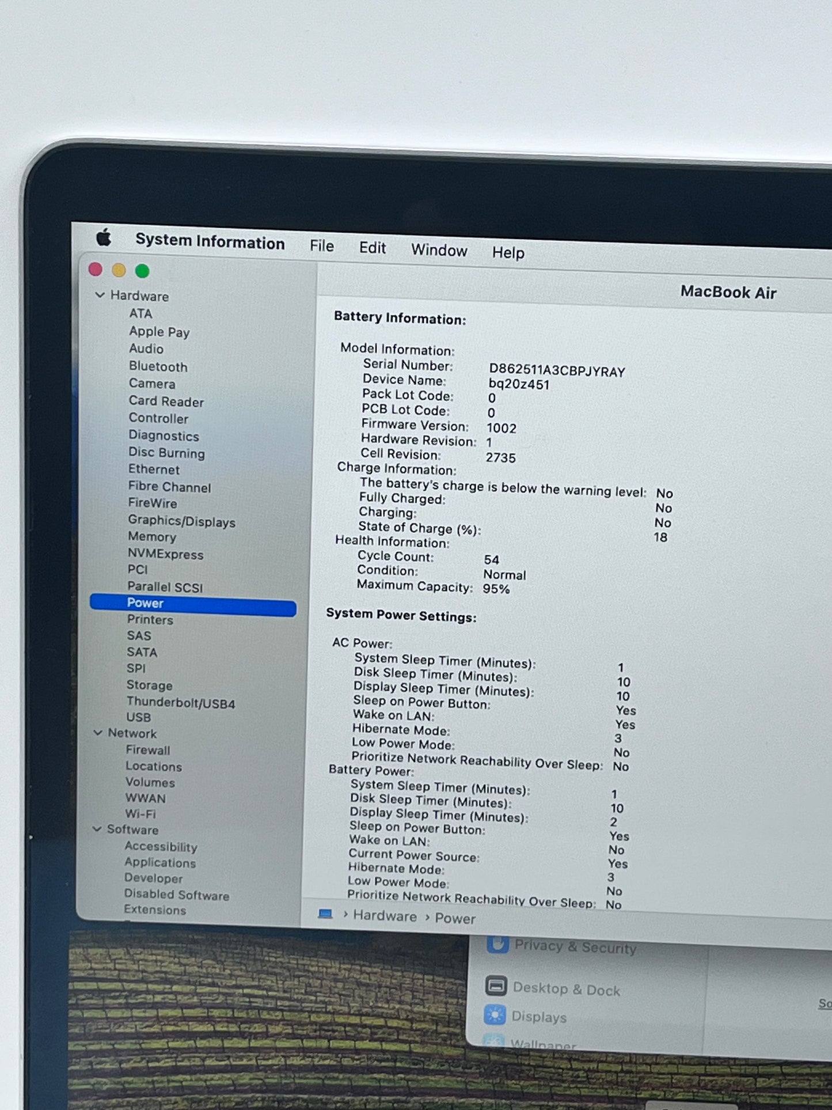Minimize the window with the yellow button

coord(119,270)
